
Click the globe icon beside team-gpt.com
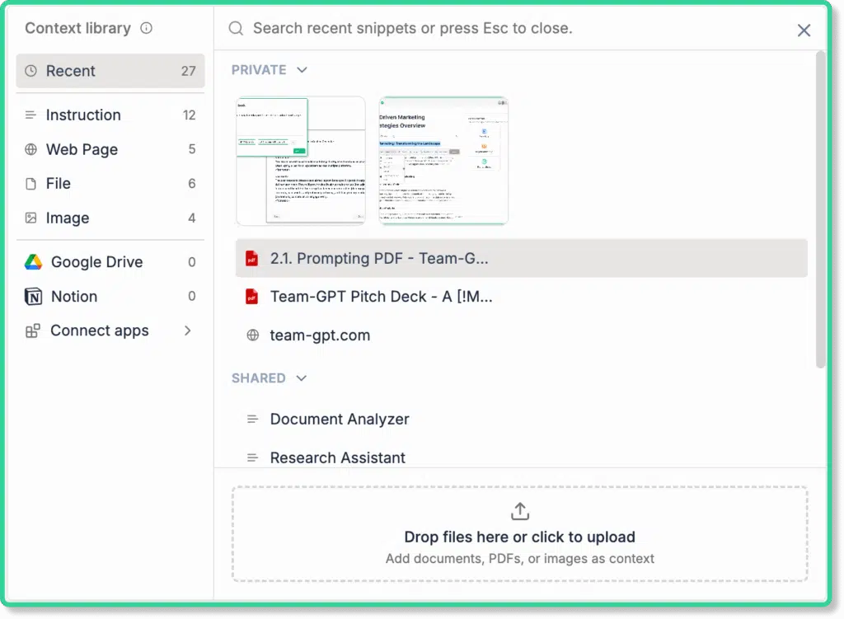[252, 335]
